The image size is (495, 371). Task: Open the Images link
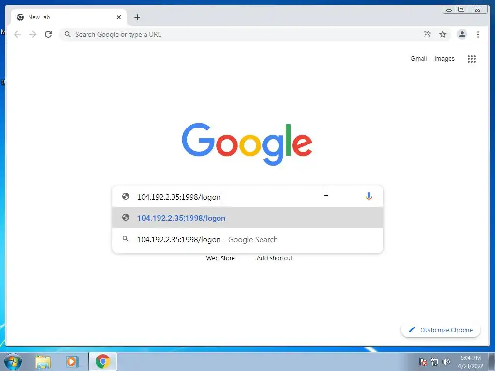(x=444, y=58)
